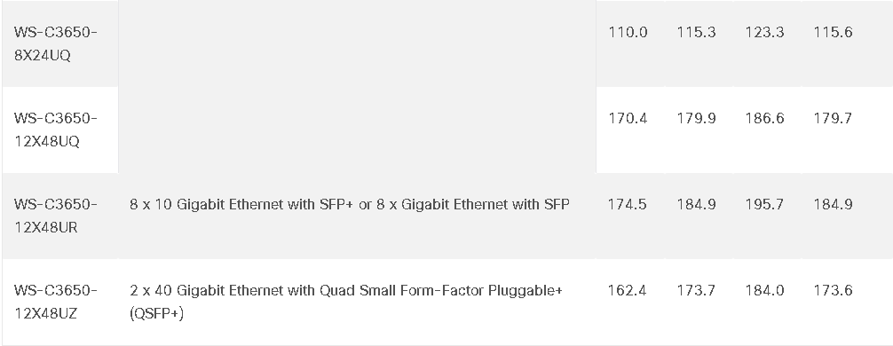
Task: Click the 2 x 40 Gigabit QSFP+ description
Action: tap(345, 303)
